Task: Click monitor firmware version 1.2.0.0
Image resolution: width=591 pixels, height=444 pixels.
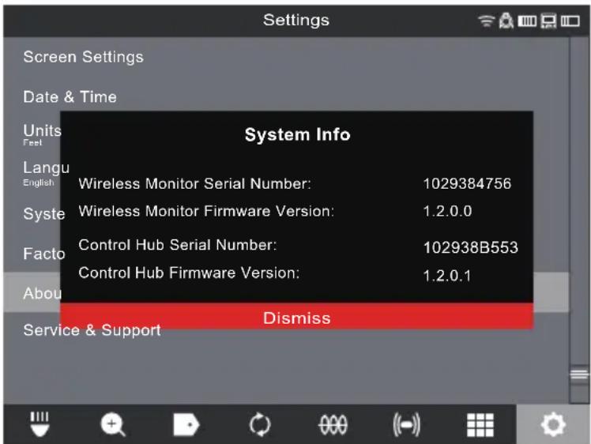Action: 447,211
